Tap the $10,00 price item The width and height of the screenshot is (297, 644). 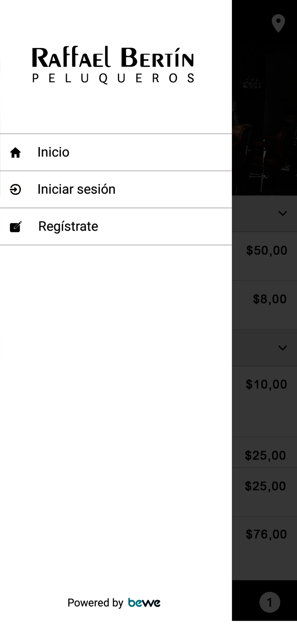[x=267, y=384]
